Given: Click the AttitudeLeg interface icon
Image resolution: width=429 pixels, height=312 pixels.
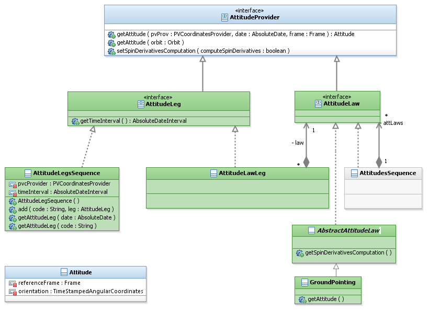Looking at the screenshot, I should (x=141, y=104).
